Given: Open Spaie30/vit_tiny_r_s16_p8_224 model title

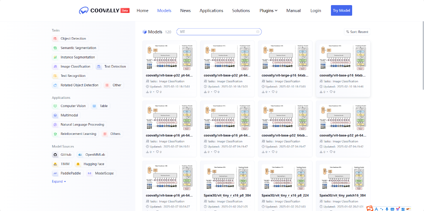Looking at the screenshot, I should [285, 195].
